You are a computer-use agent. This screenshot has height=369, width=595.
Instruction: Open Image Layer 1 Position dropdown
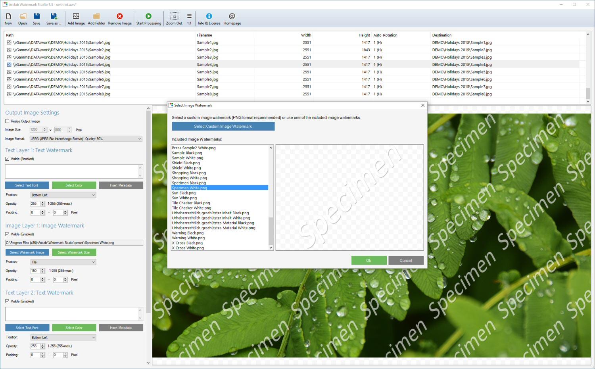(63, 262)
